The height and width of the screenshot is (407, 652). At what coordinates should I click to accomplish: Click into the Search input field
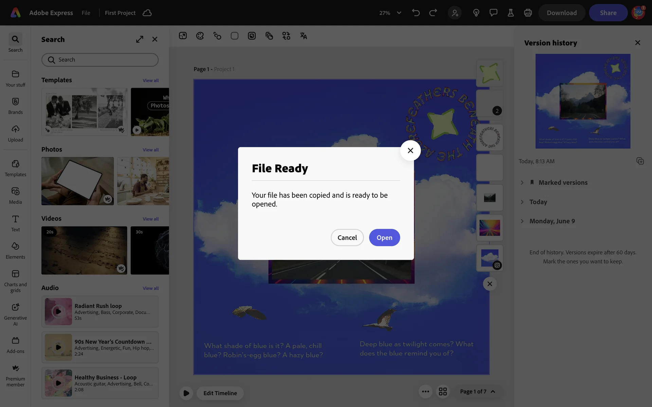102,60
